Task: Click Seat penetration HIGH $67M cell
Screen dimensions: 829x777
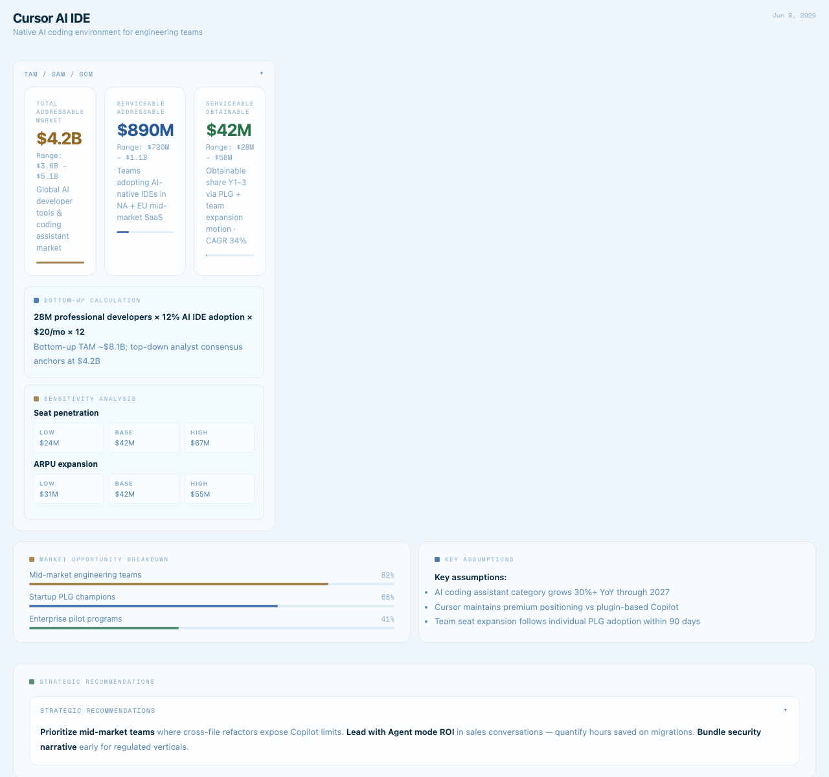Action: click(x=220, y=438)
